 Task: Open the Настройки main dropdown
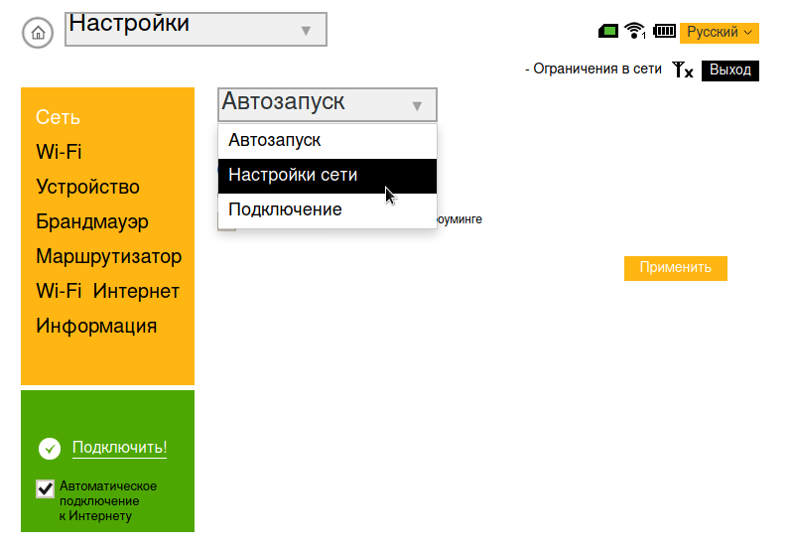tap(196, 29)
